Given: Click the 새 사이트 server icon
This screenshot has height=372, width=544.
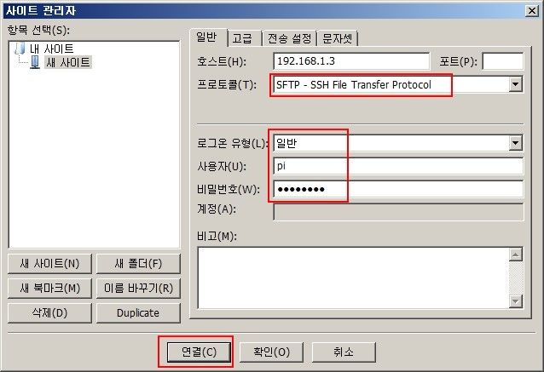Looking at the screenshot, I should pos(35,63).
